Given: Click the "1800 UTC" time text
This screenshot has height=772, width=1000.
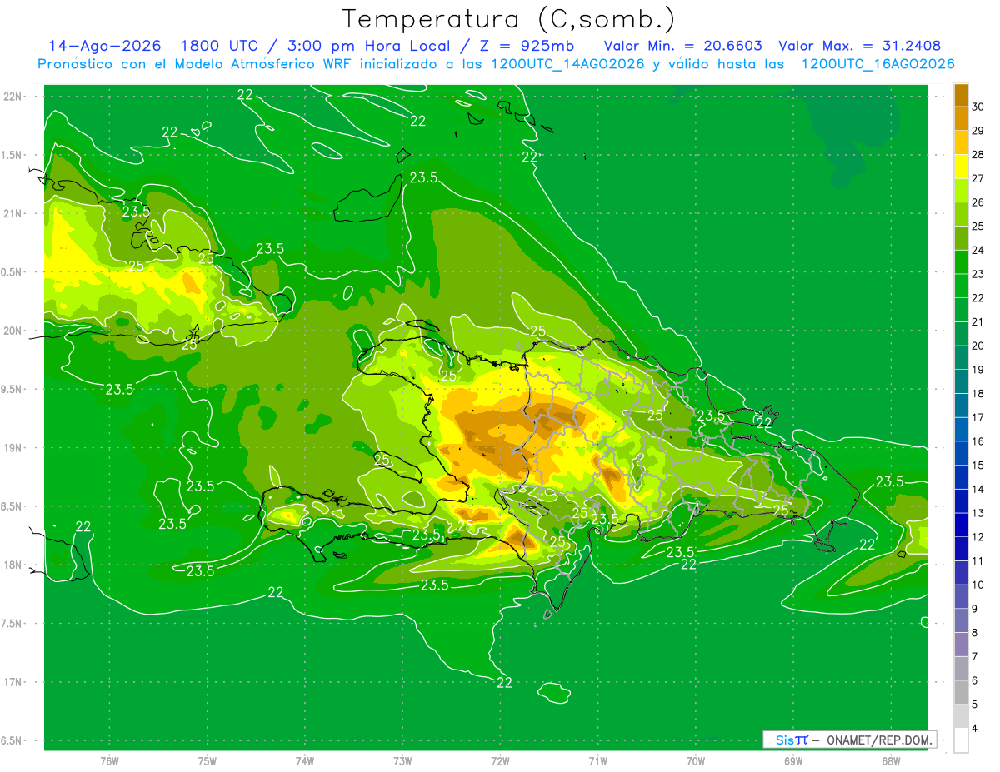Looking at the screenshot, I should tap(220, 46).
